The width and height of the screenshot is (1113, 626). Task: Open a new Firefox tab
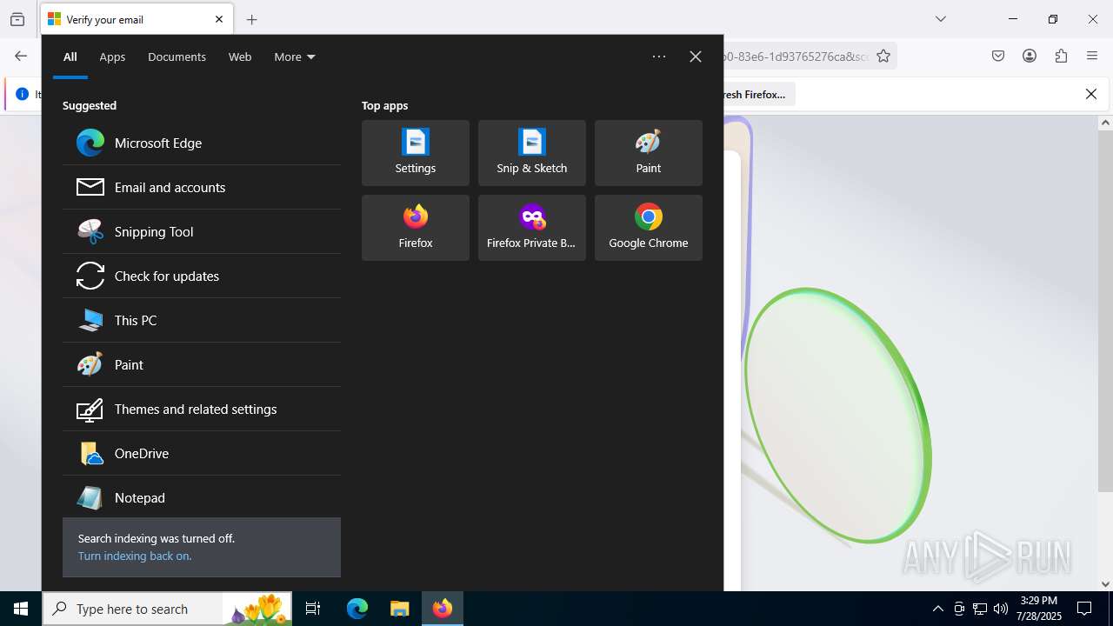251,19
